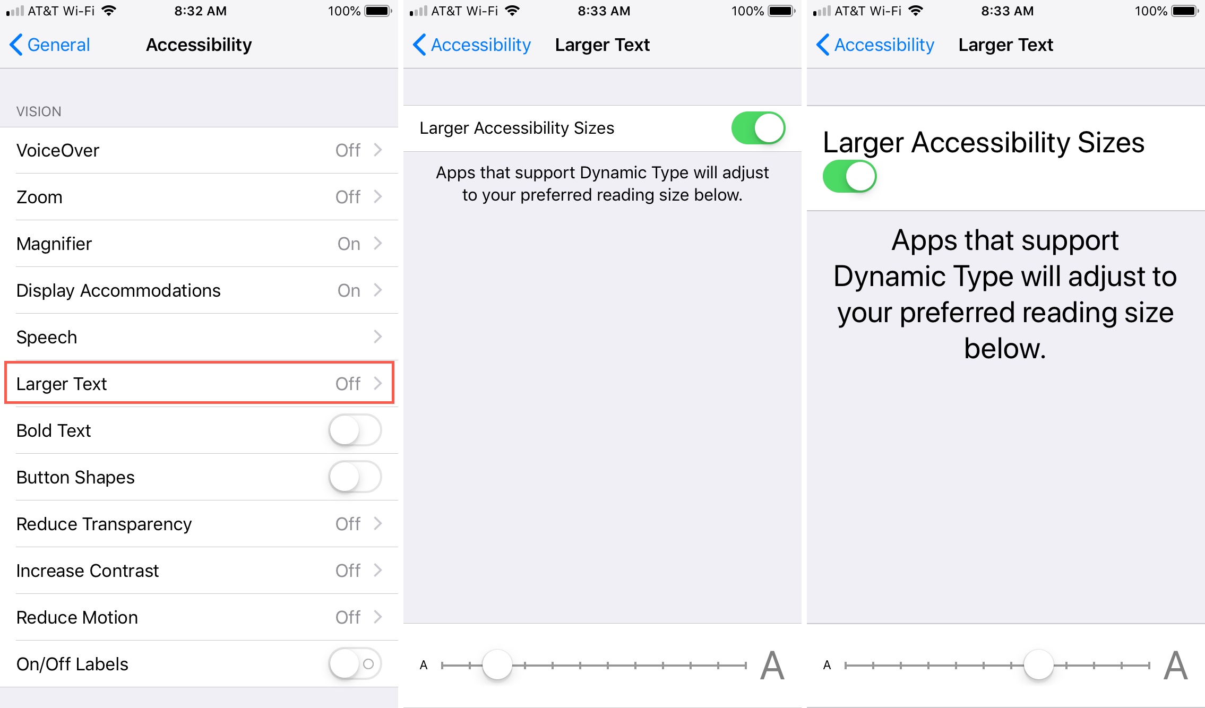Toggle Larger Accessibility Sizes on middle screen
Viewport: 1205px width, 708px height.
[x=759, y=129]
